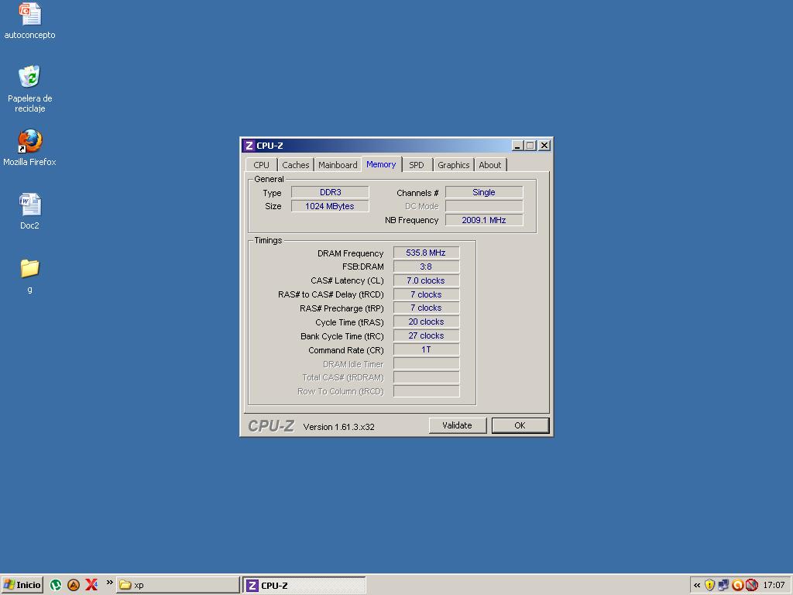Open the Inicio start menu

point(22,585)
